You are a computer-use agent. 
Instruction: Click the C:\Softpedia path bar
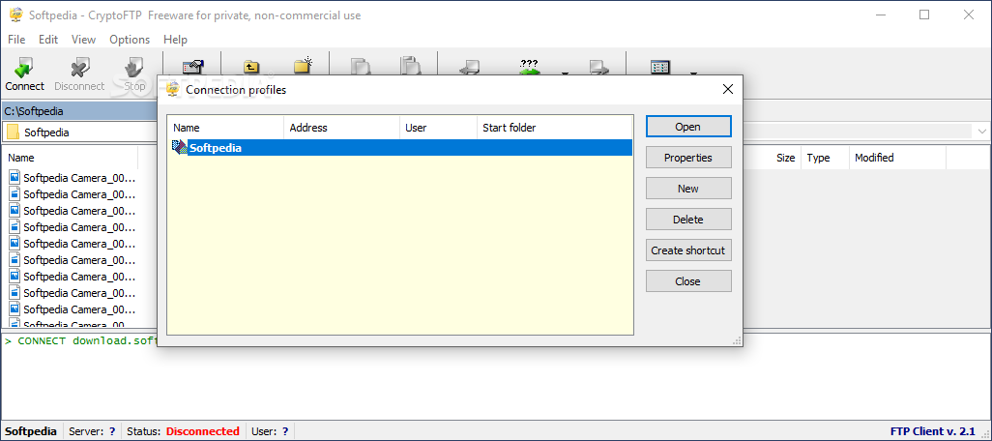coord(79,111)
